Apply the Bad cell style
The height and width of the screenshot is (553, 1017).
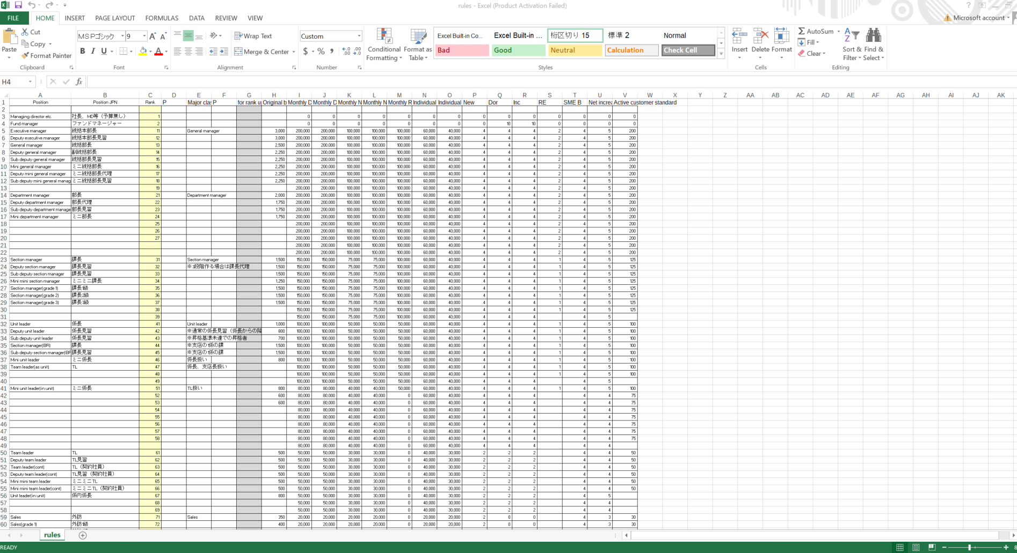pos(461,50)
